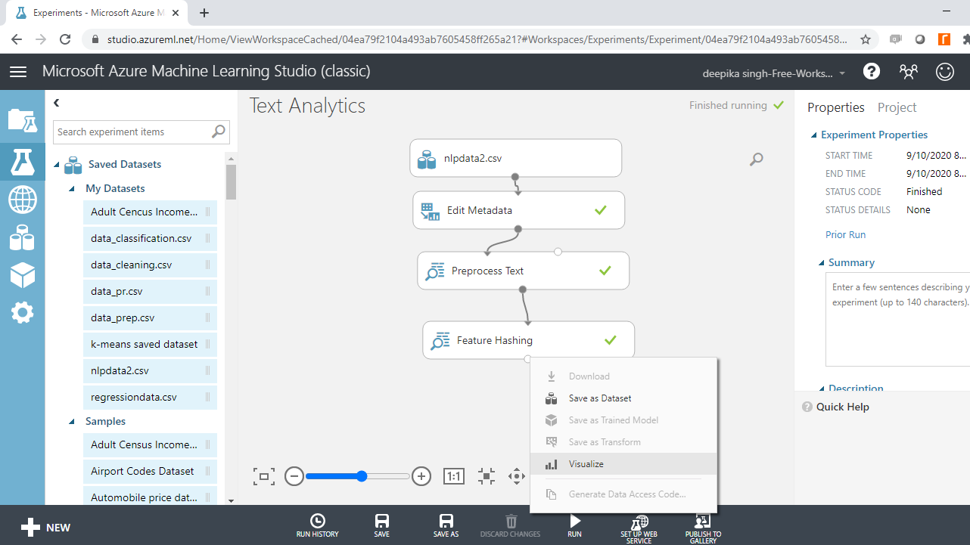Select Generate Data Access Code menu entry
This screenshot has width=970, height=545.
click(x=623, y=494)
